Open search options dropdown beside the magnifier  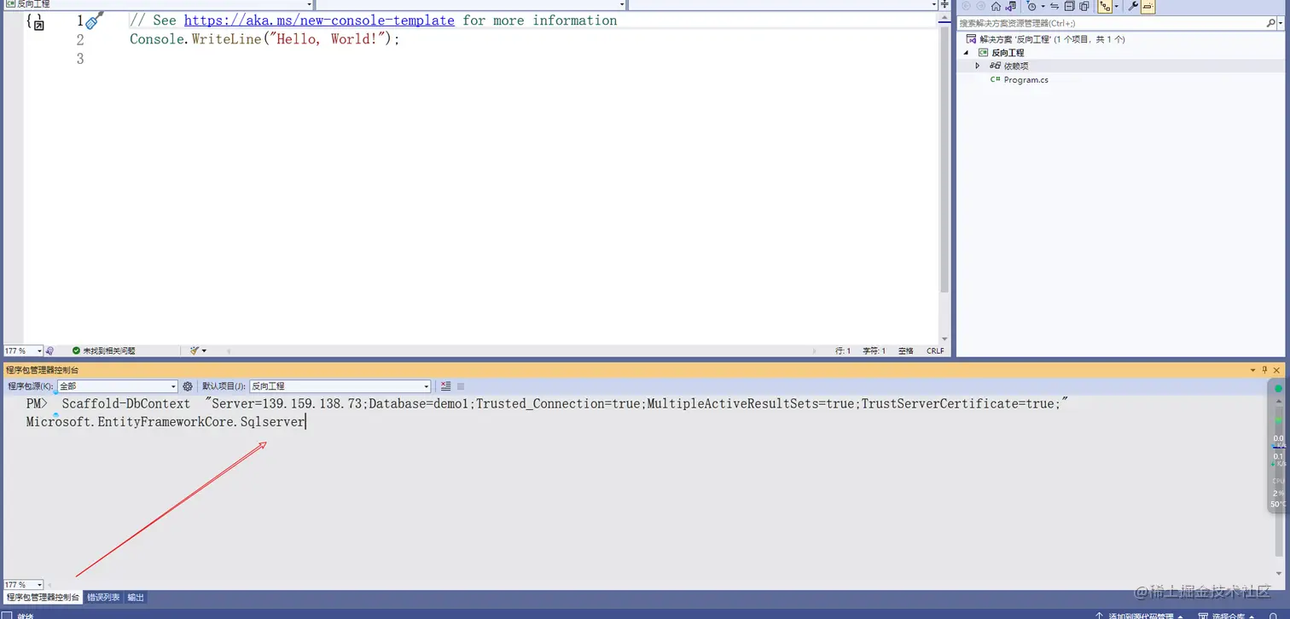coord(1281,23)
